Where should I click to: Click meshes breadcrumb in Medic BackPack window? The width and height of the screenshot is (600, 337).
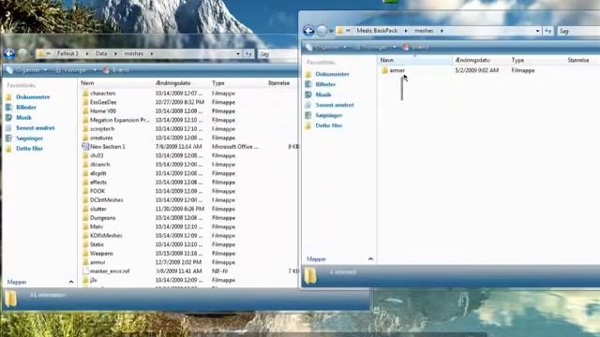coord(424,31)
